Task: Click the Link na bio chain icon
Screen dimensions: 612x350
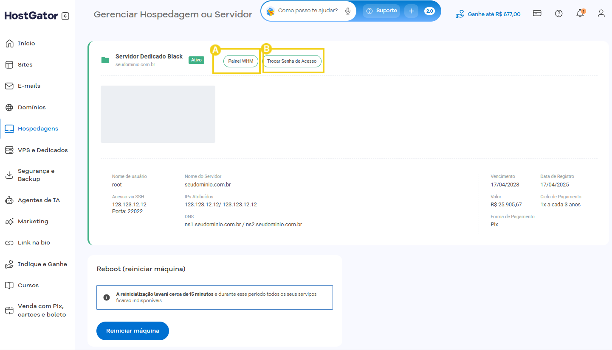Action: [9, 243]
